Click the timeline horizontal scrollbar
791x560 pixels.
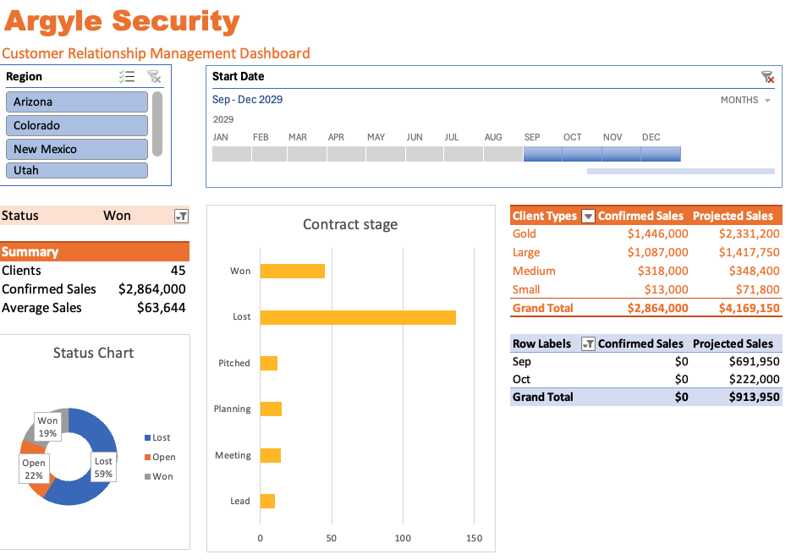coord(680,171)
